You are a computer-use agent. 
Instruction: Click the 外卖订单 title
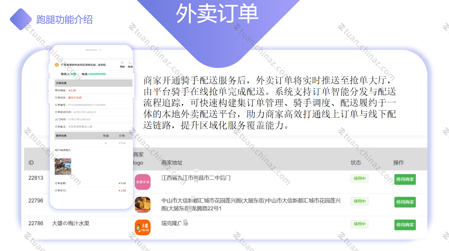coord(217,14)
